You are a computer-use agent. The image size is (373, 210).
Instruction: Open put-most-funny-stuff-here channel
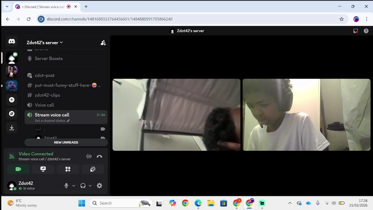coord(66,85)
